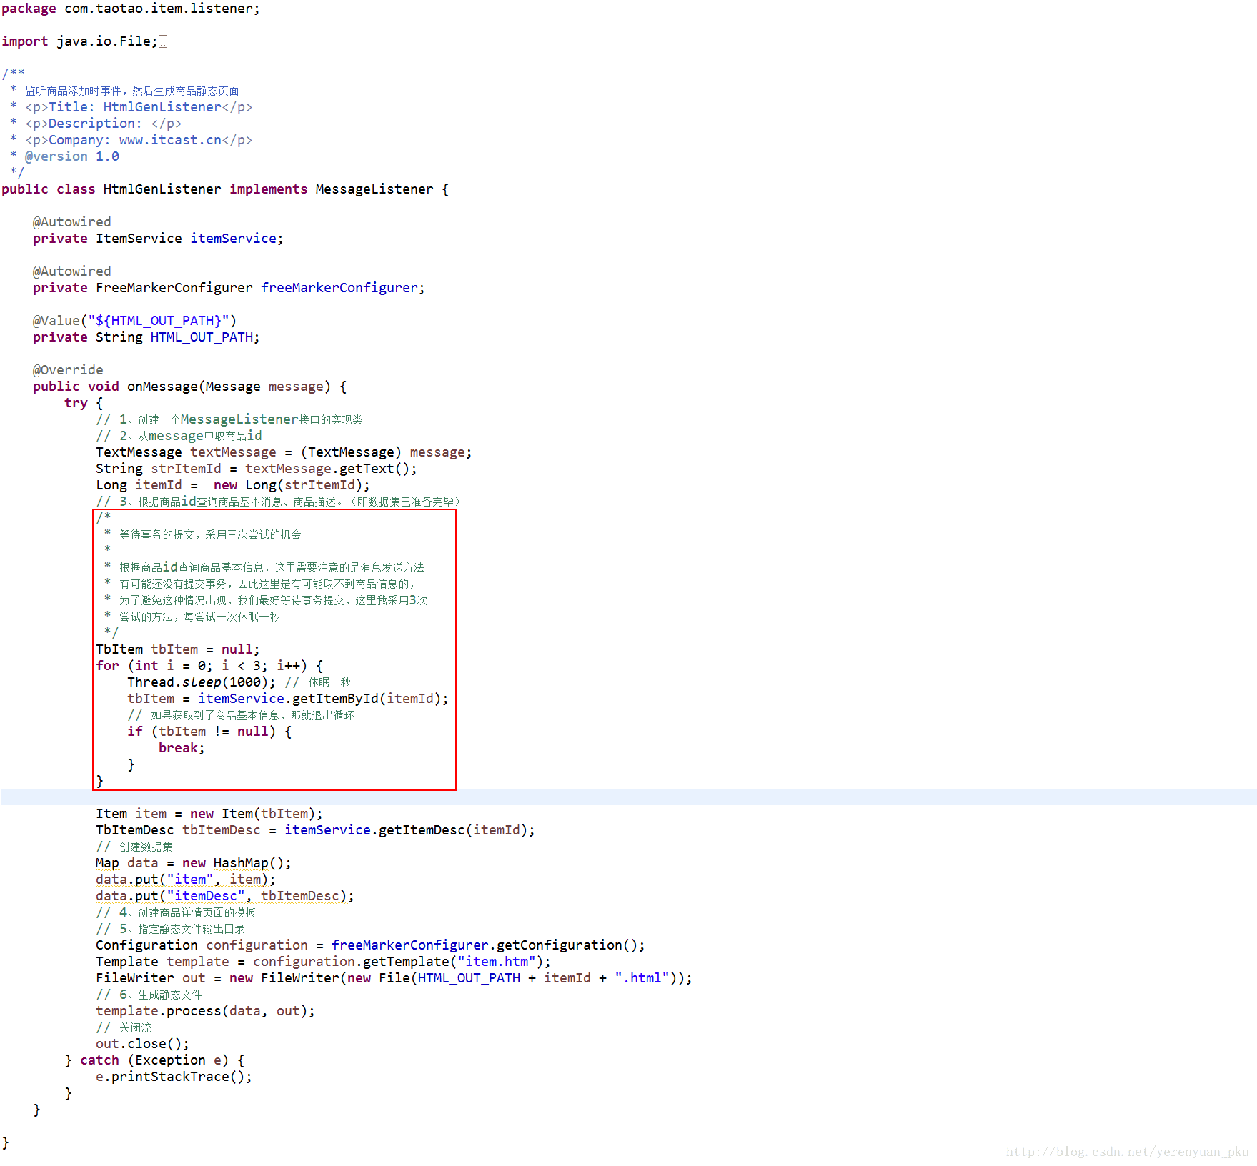Click the e.printStackTrace() statement
Screen dimensions: 1257x1166
(174, 1077)
